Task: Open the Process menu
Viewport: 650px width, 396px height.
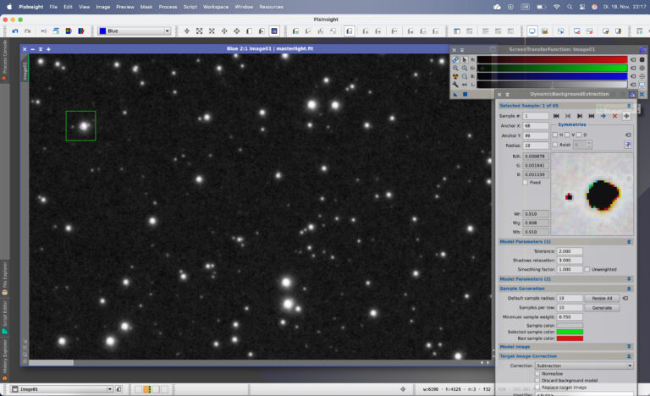Action: pyautogui.click(x=168, y=6)
